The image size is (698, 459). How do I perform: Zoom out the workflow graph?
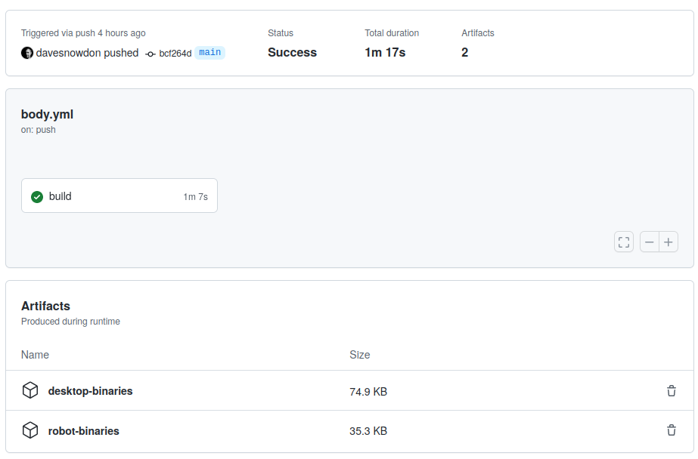[x=650, y=242]
